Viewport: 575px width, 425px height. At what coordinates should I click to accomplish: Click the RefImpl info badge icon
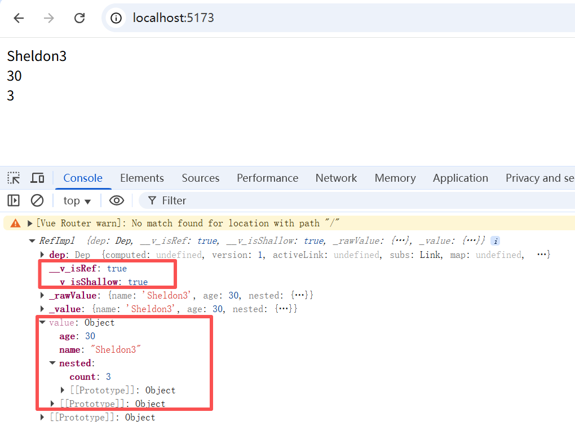[496, 241]
